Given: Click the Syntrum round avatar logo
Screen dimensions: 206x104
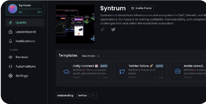Looking at the screenshot, I should (13, 9).
